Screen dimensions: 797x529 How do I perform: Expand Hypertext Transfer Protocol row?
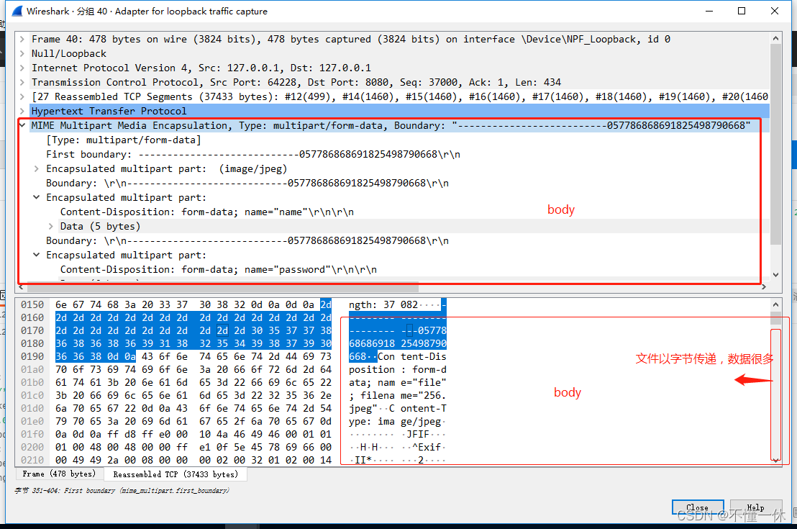pyautogui.click(x=22, y=111)
